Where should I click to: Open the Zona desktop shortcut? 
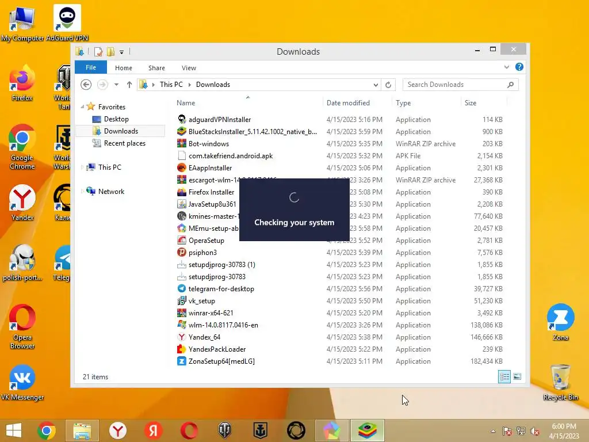point(560,322)
